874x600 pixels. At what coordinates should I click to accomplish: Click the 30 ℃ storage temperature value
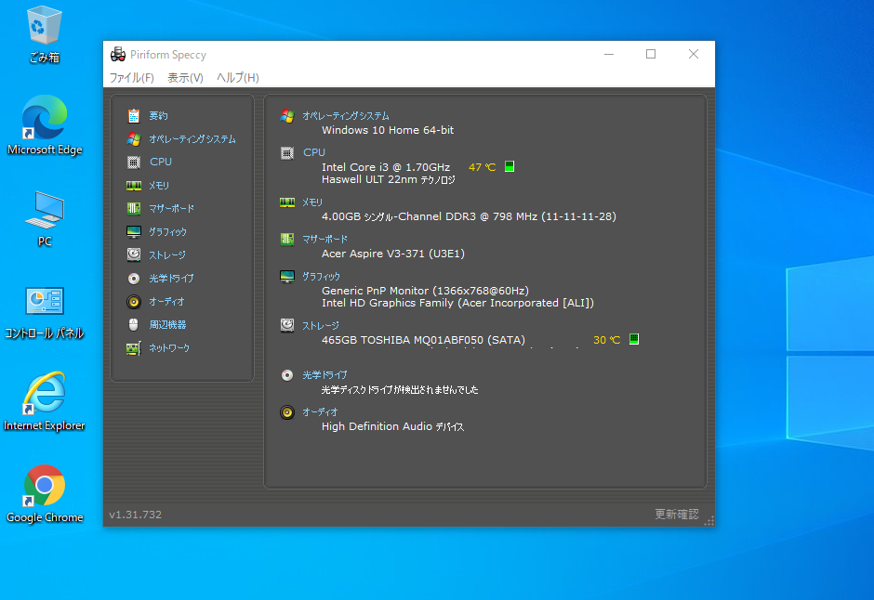tap(606, 340)
